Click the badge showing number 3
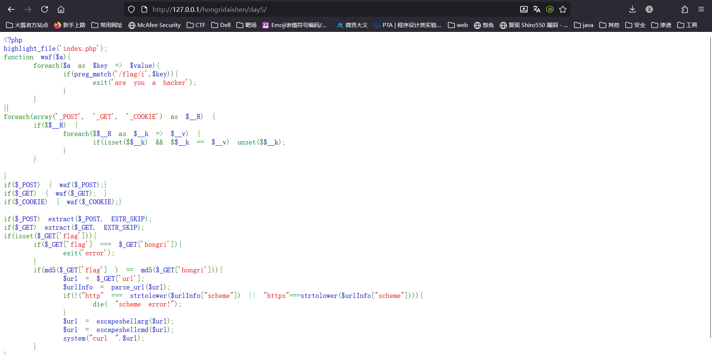 649,9
